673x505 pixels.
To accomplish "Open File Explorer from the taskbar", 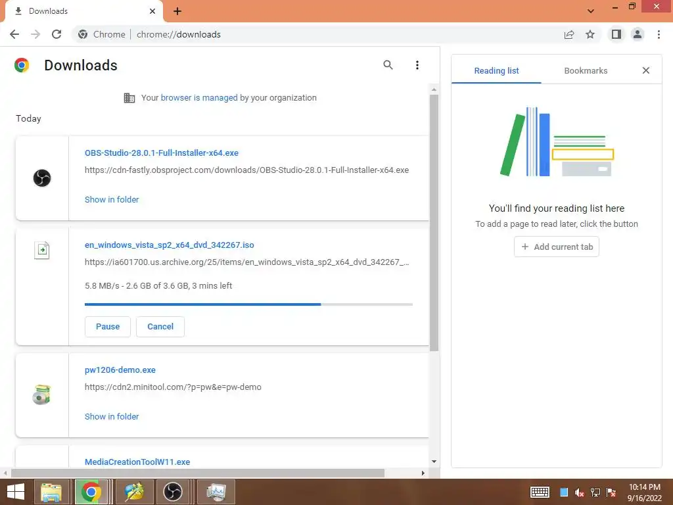I will point(51,492).
